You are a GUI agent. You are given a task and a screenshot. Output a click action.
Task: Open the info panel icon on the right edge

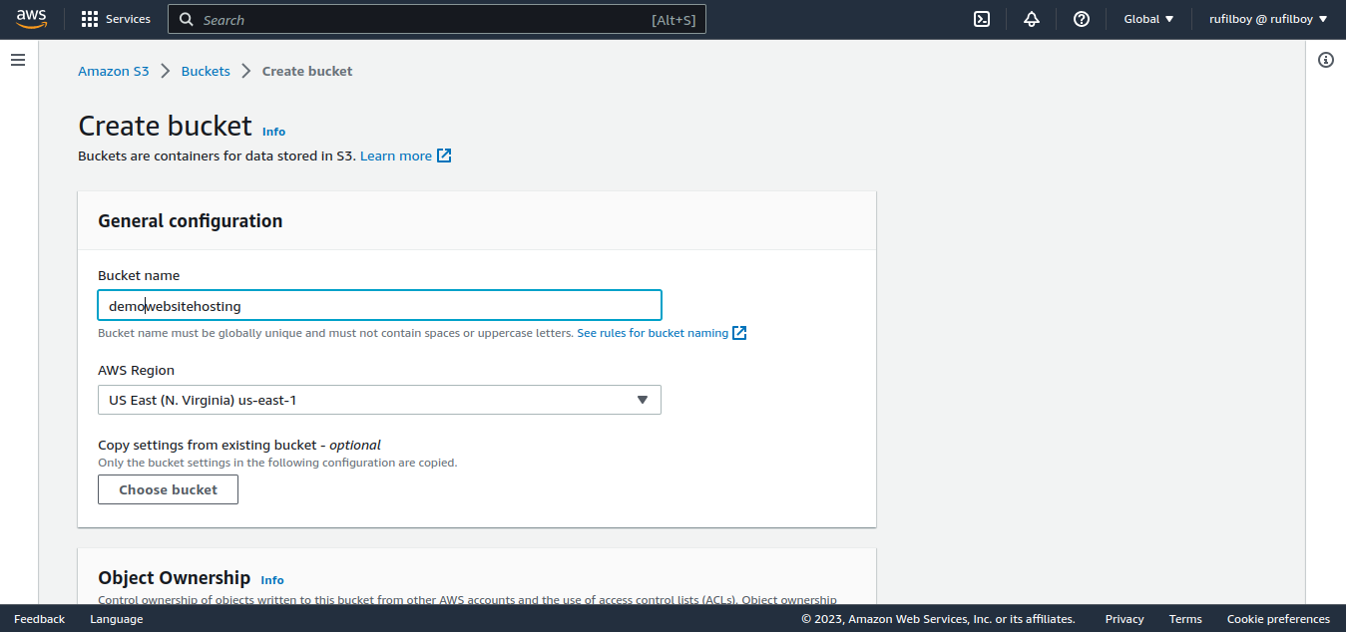click(1326, 60)
